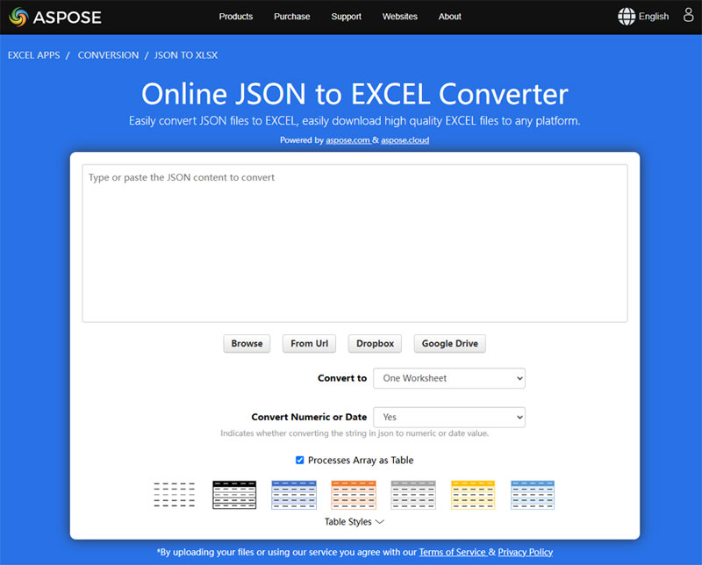Screen dimensions: 702x565
Task: Open the globe language icon
Action: pyautogui.click(x=627, y=17)
